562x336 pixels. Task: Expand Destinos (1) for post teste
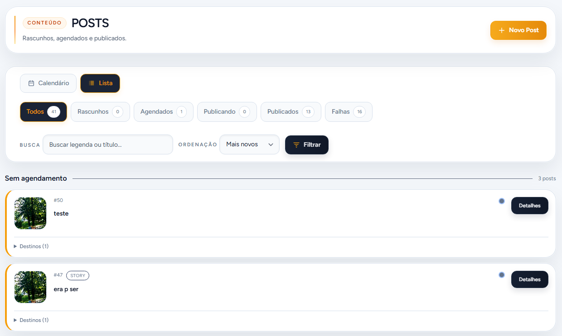(x=31, y=246)
